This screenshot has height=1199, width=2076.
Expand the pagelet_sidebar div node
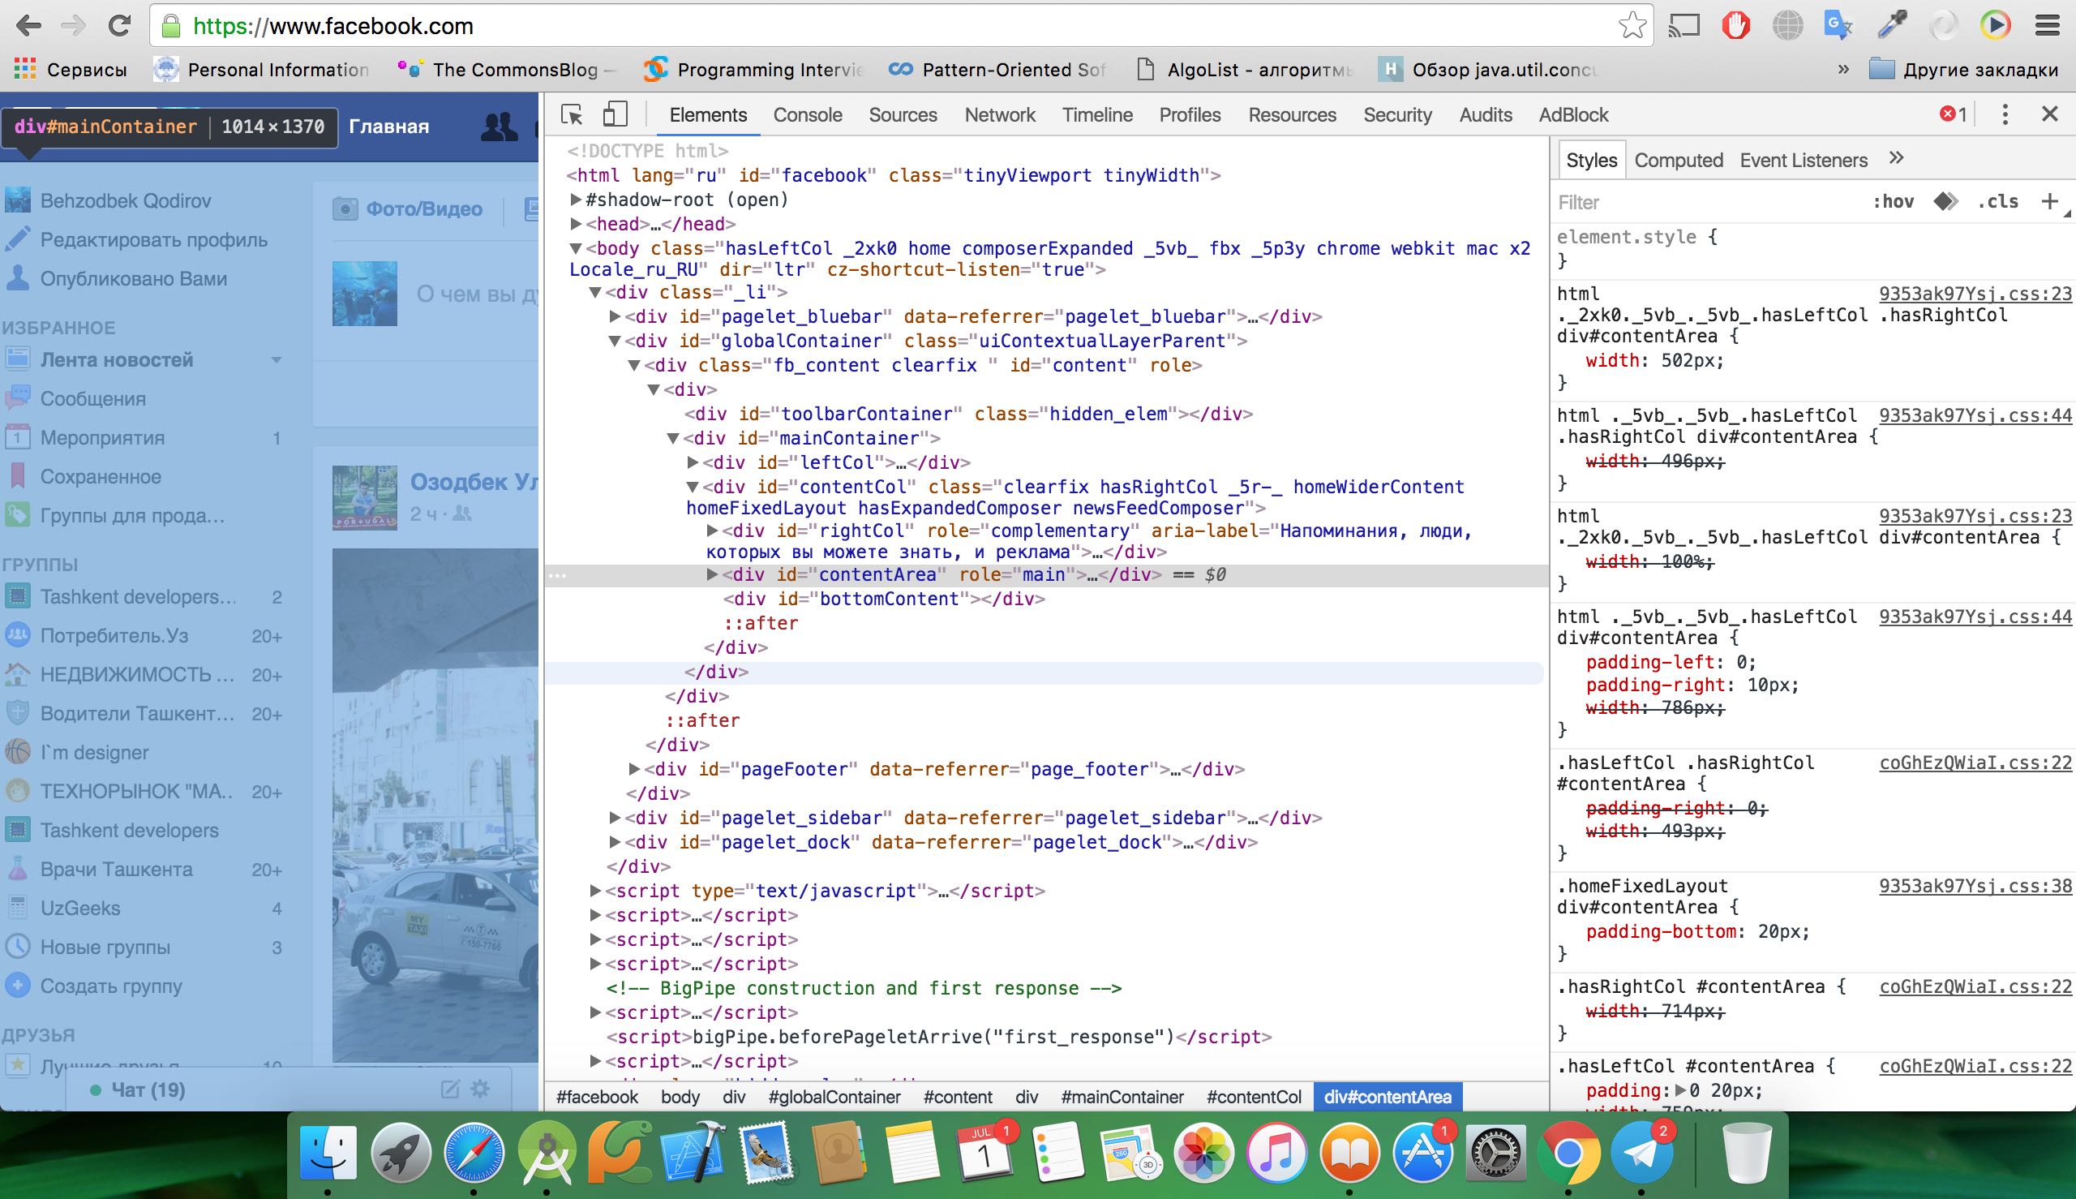615,818
